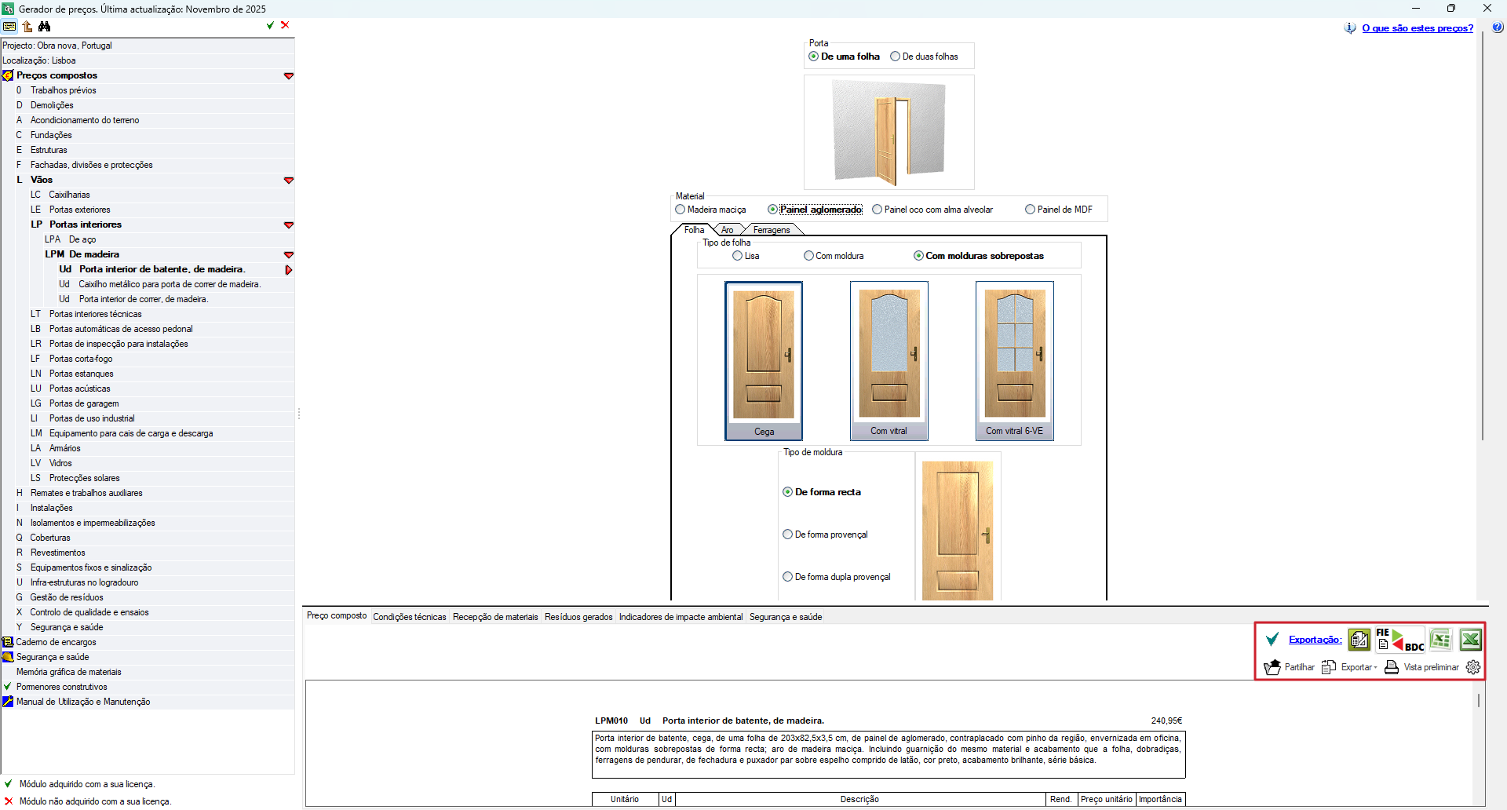
Task: Select Lisa as leaf type
Action: 738,256
